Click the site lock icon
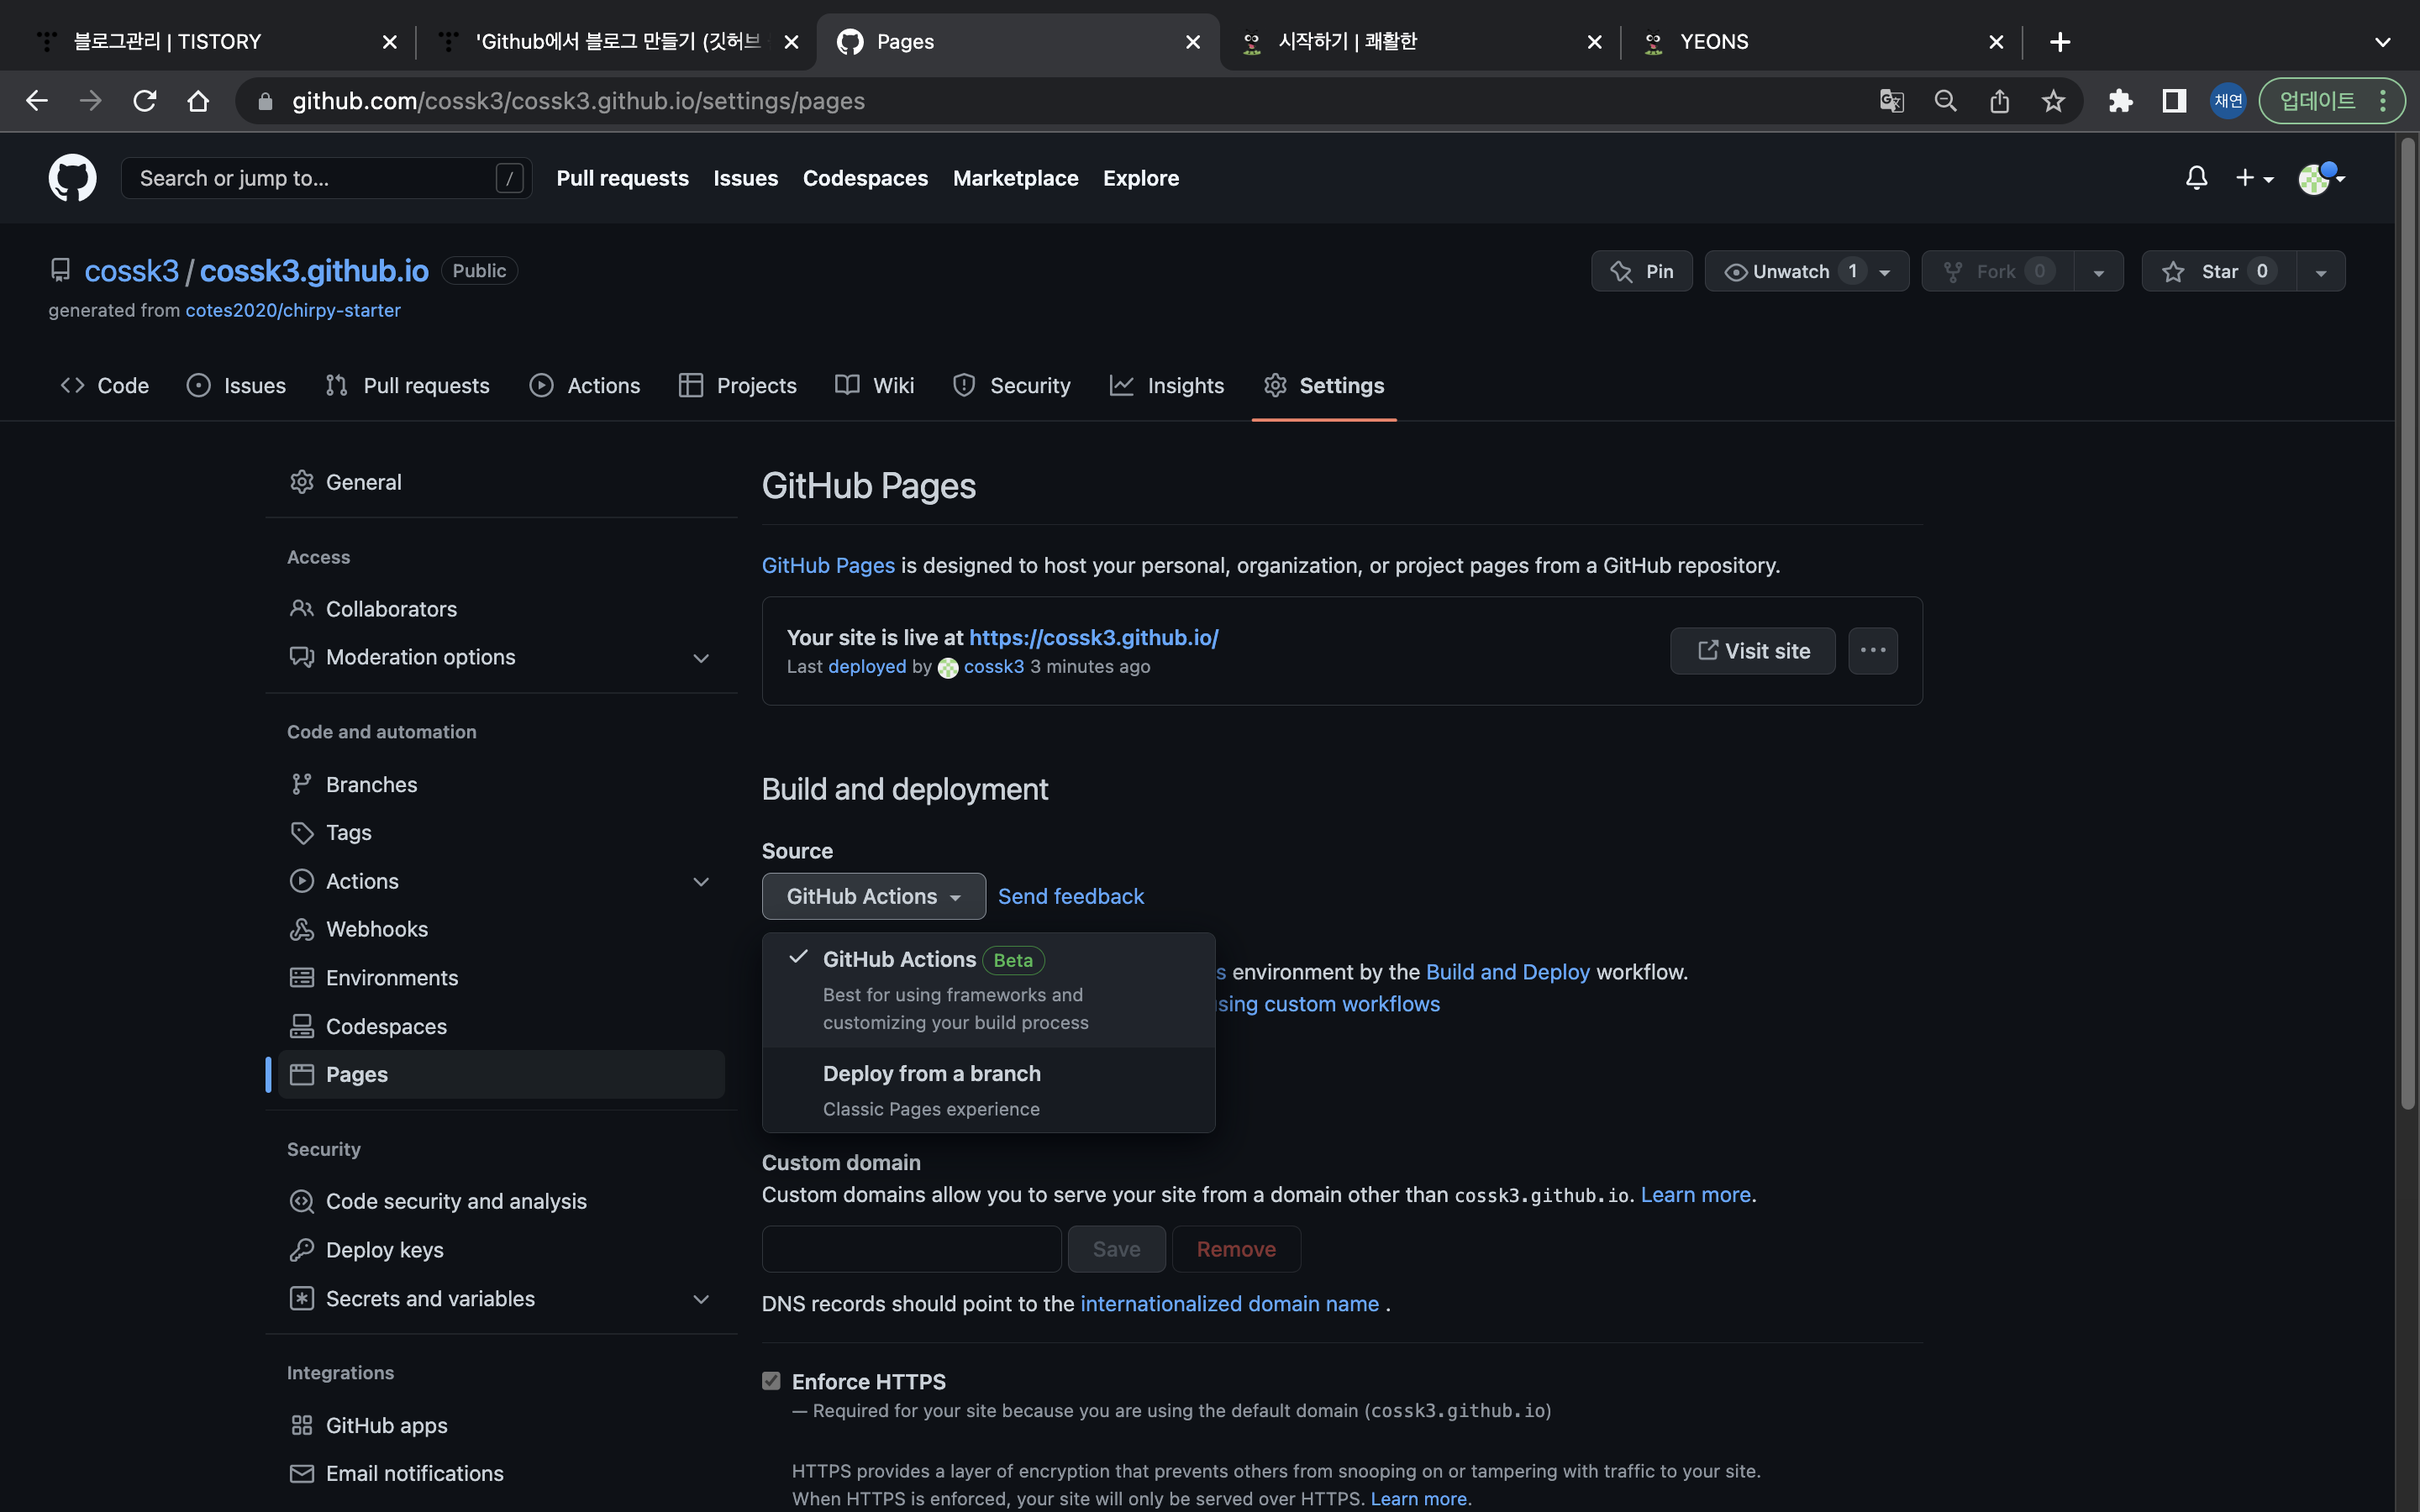Viewport: 2420px width, 1512px height. pyautogui.click(x=265, y=101)
